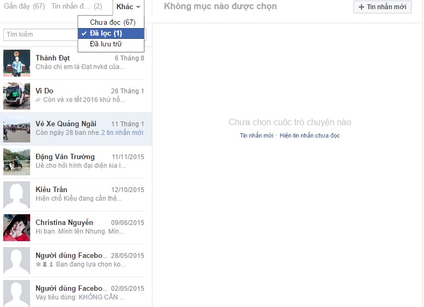Click Hiện tin nhắn chưa đọc link

click(310, 135)
